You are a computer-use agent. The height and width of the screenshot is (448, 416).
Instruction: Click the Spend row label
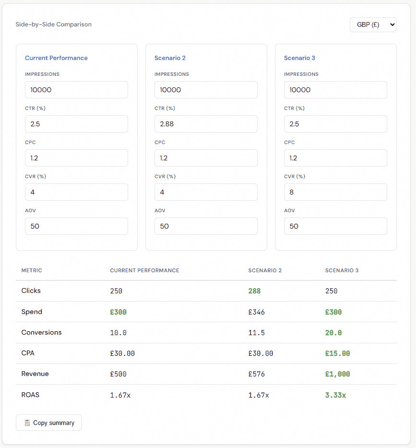pos(32,312)
